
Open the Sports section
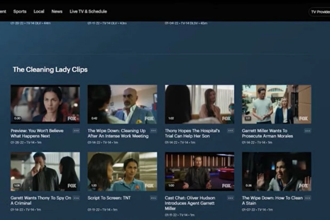[20, 12]
